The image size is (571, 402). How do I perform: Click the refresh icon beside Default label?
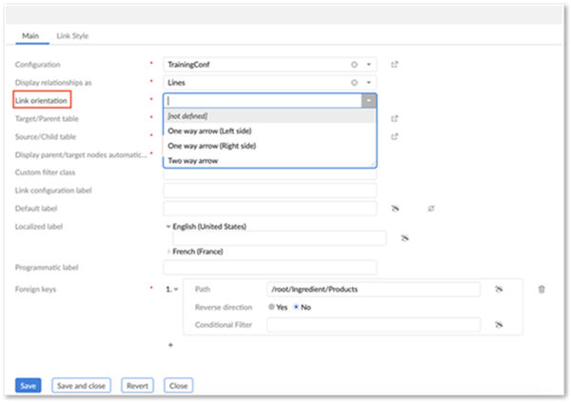(431, 209)
